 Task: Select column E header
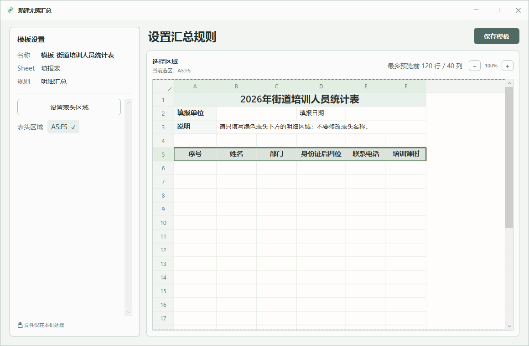[366, 86]
